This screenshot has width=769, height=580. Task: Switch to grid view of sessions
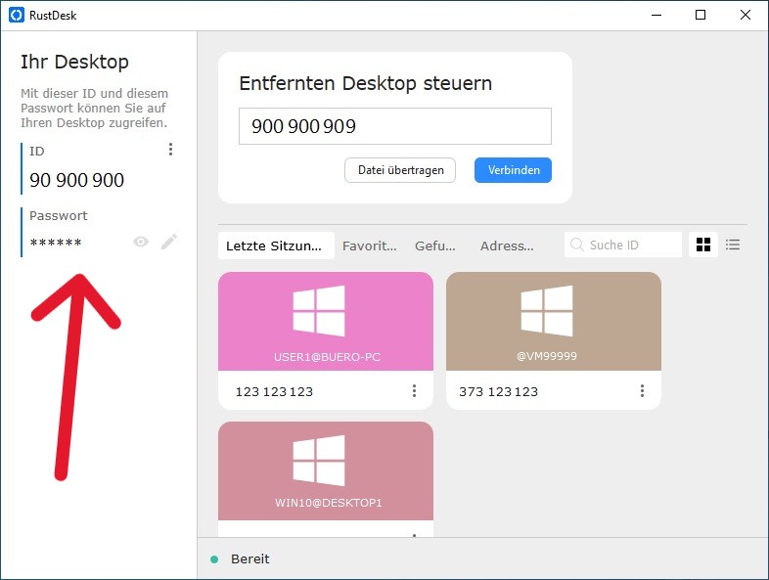click(703, 245)
